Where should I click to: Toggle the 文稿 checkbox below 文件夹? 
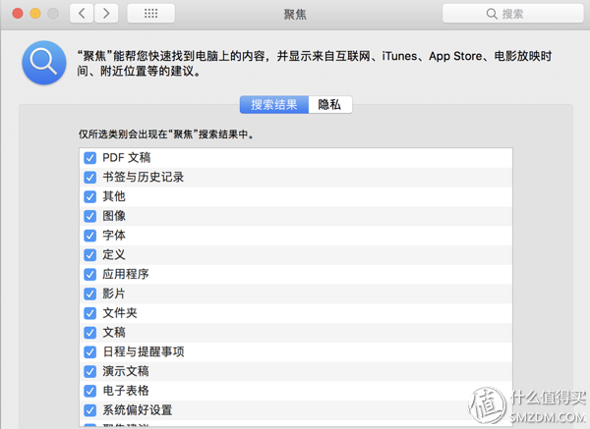tap(89, 333)
